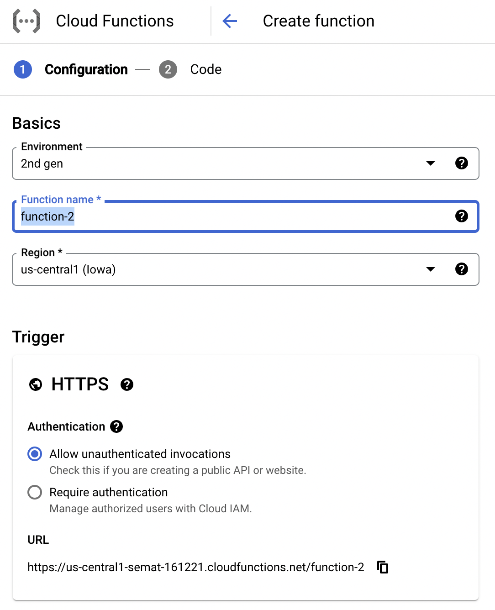Click the help icon next to HTTPS
Image resolution: width=495 pixels, height=610 pixels.
pyautogui.click(x=127, y=384)
